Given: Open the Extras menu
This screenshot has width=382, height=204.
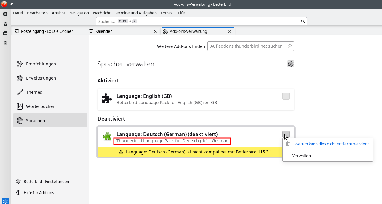Looking at the screenshot, I should click(167, 13).
